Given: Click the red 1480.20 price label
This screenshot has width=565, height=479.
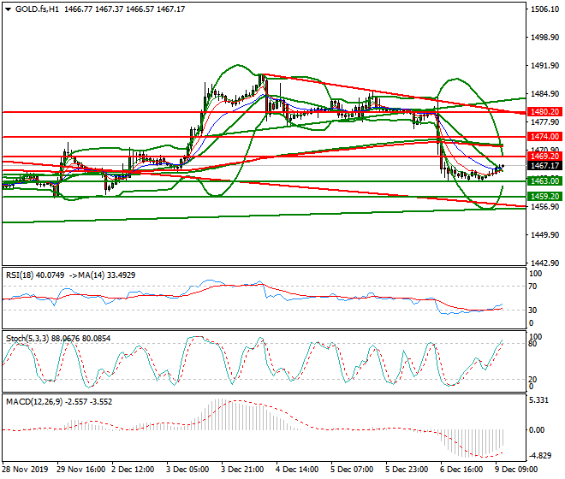Looking at the screenshot, I should click(x=544, y=112).
